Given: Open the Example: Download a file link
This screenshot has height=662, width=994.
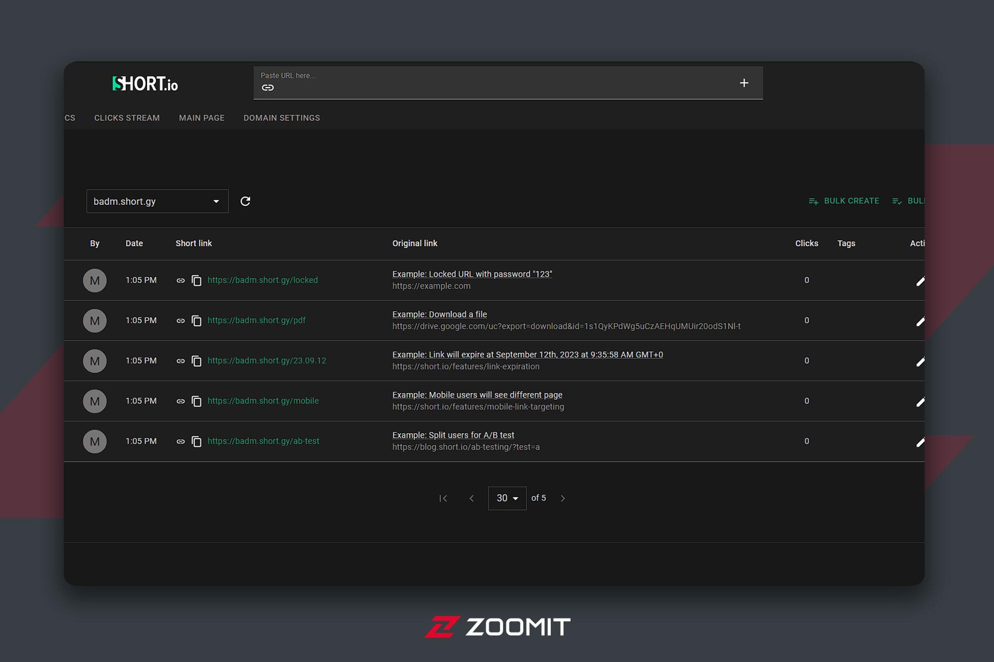Looking at the screenshot, I should [440, 314].
